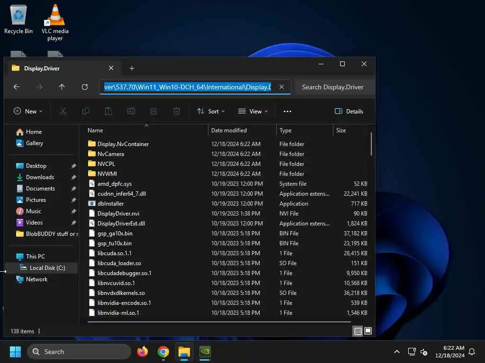
Task: Select the gsp_ga10x.bin file
Action: 115,233
